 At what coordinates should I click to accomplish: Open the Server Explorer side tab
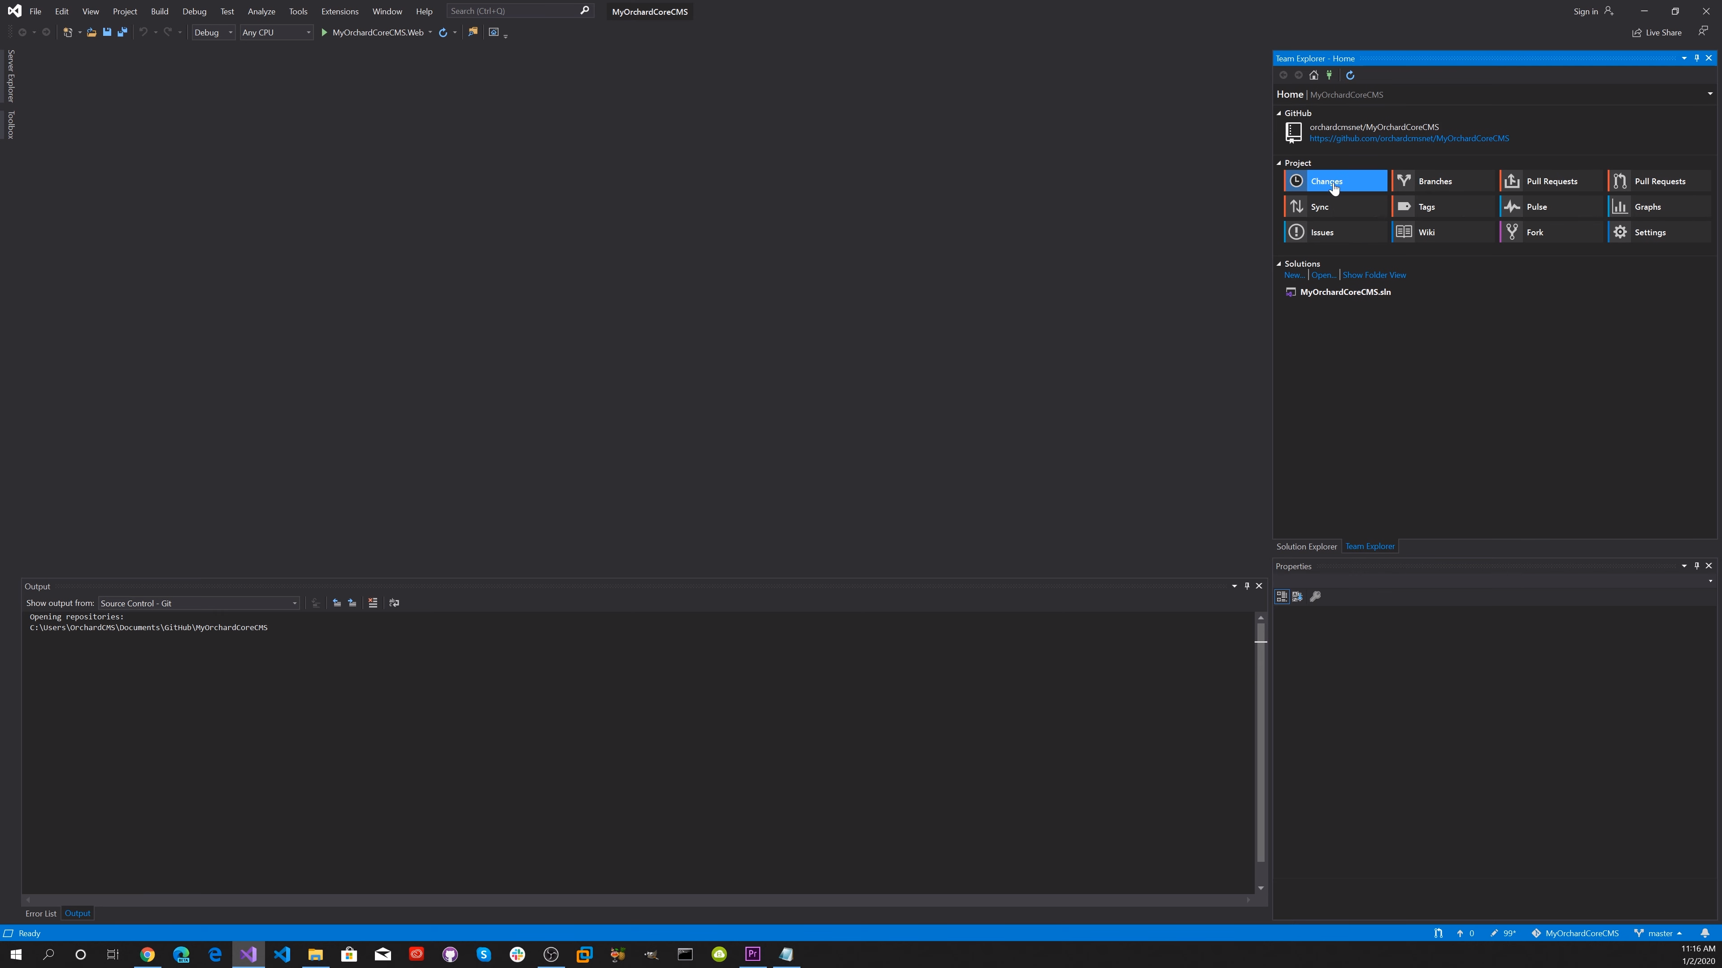point(11,75)
